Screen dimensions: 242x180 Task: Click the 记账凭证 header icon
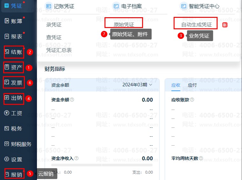pyautogui.click(x=49, y=6)
